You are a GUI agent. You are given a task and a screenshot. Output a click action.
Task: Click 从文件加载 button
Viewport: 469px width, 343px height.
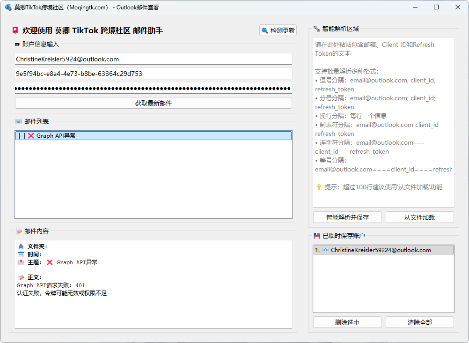[420, 217]
